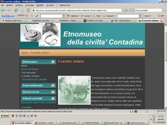Click the PageRank indicator in RankQuest toolbar

(21, 15)
